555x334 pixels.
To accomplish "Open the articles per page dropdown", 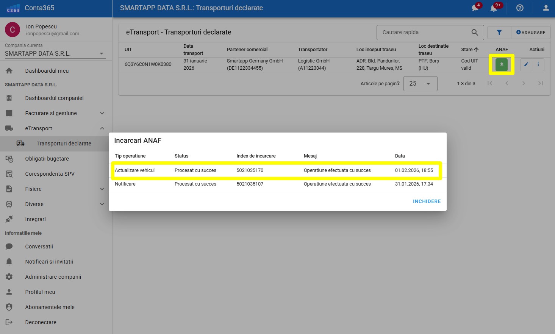I will click(x=420, y=84).
